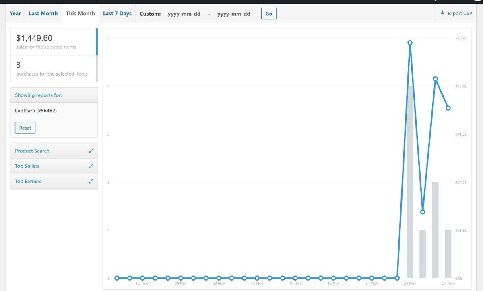Viewport: 483px width, 291px height.
Task: Select the $1,449.60 sales legend item
Action: (54, 42)
